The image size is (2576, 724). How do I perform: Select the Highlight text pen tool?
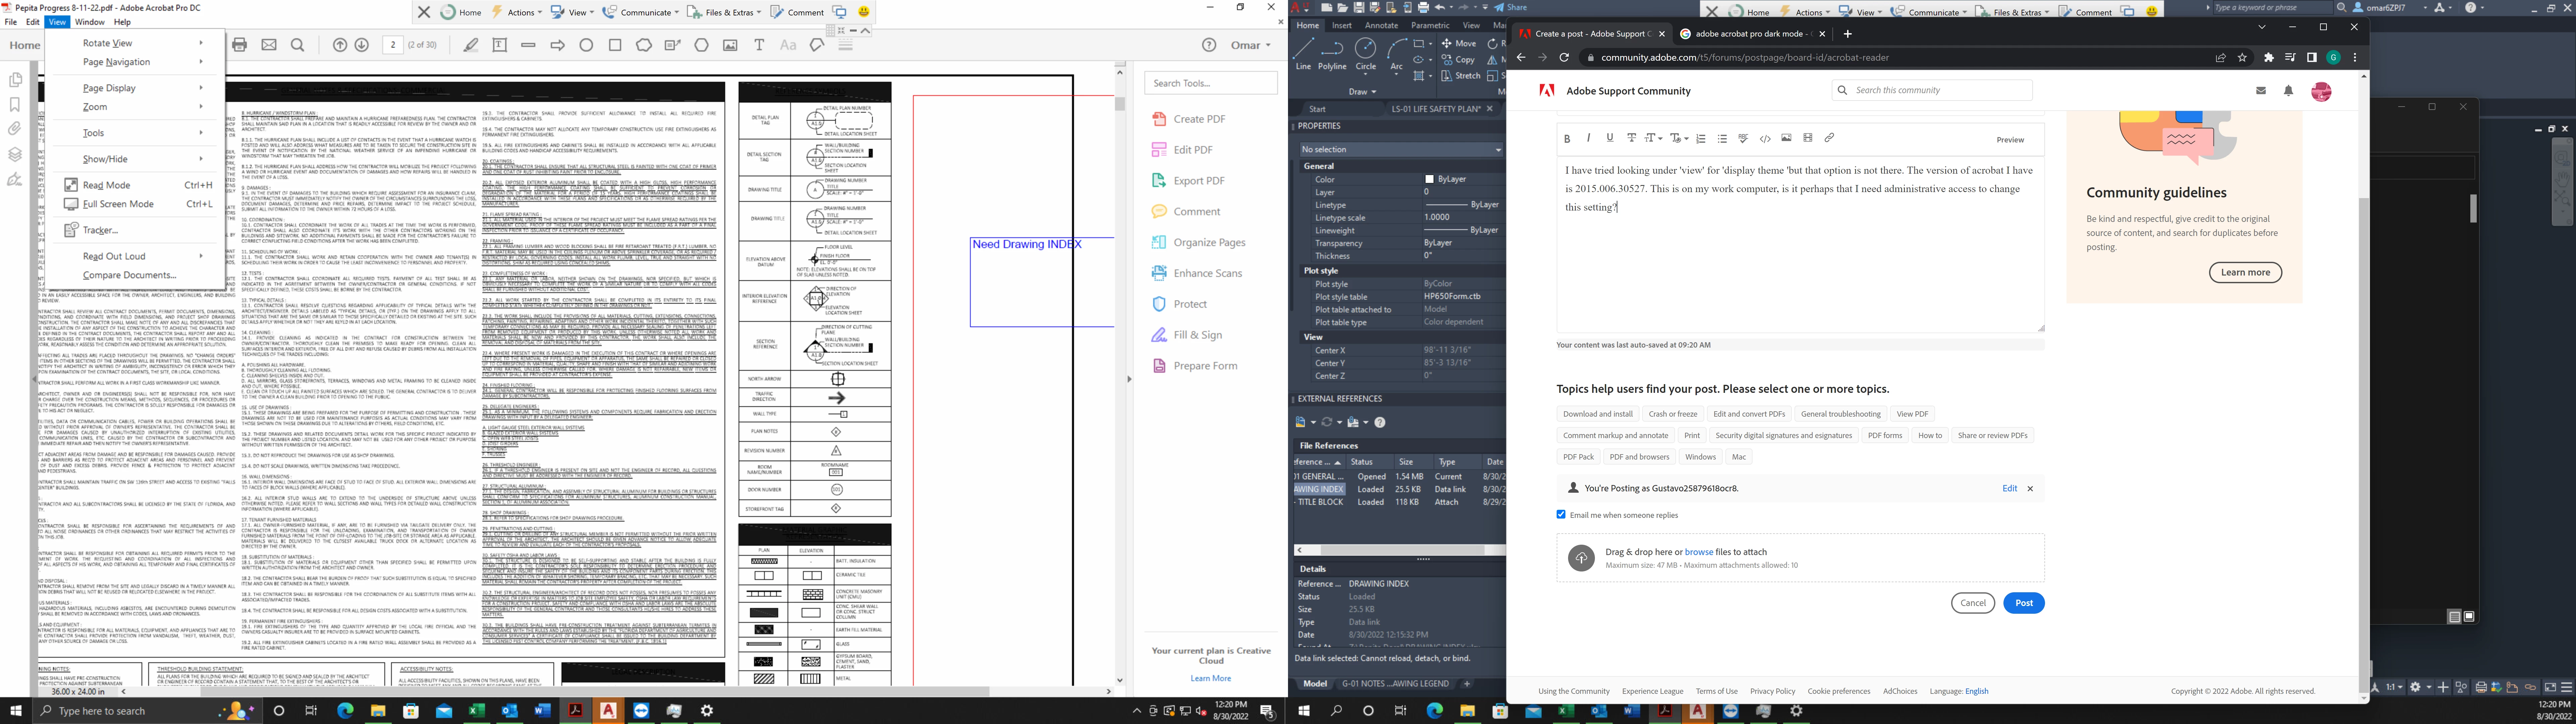(x=471, y=45)
